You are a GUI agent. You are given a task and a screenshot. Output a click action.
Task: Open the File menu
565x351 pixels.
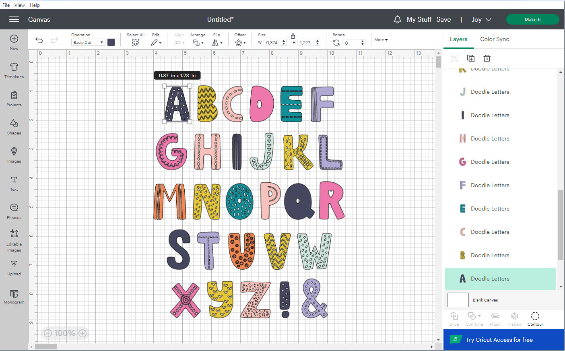pos(6,5)
